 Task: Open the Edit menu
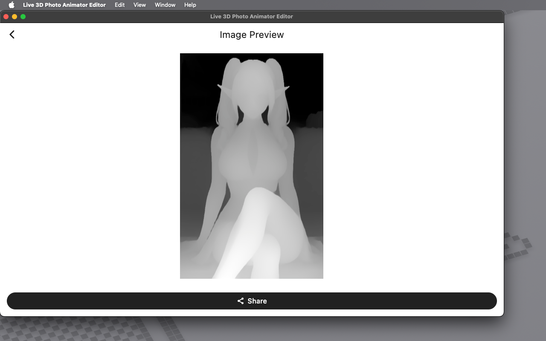coord(119,5)
